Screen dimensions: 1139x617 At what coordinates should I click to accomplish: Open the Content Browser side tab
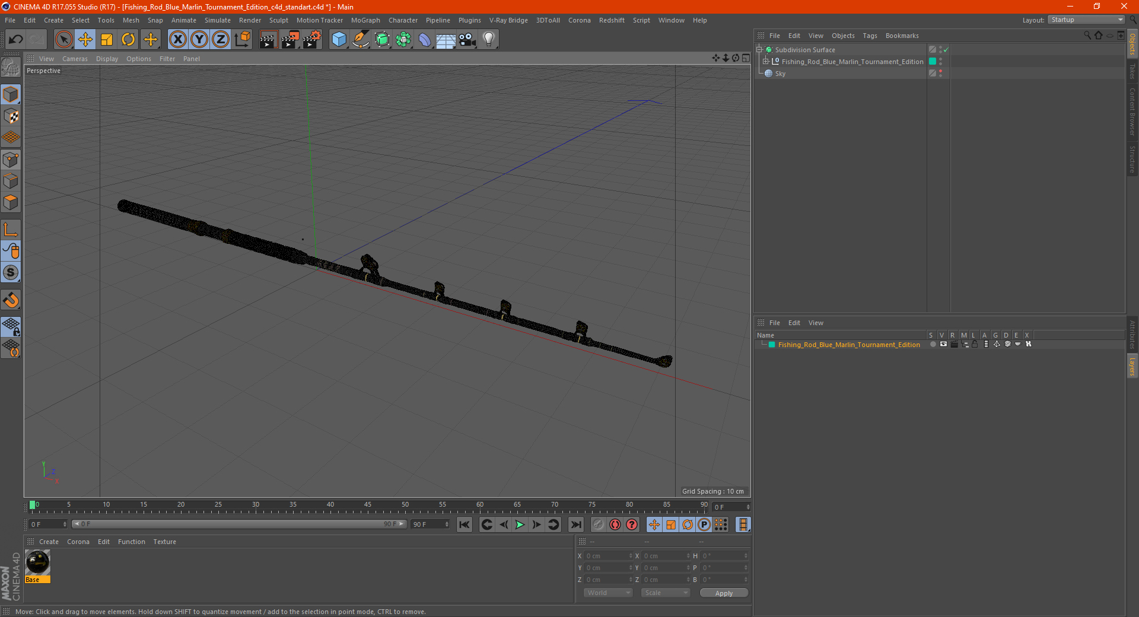coord(1132,111)
